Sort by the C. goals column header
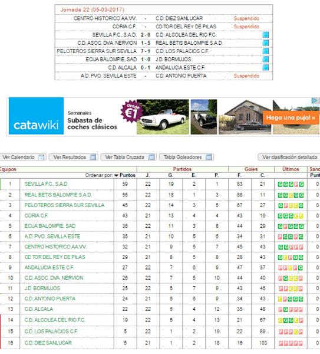320x354 pixels. click(262, 175)
